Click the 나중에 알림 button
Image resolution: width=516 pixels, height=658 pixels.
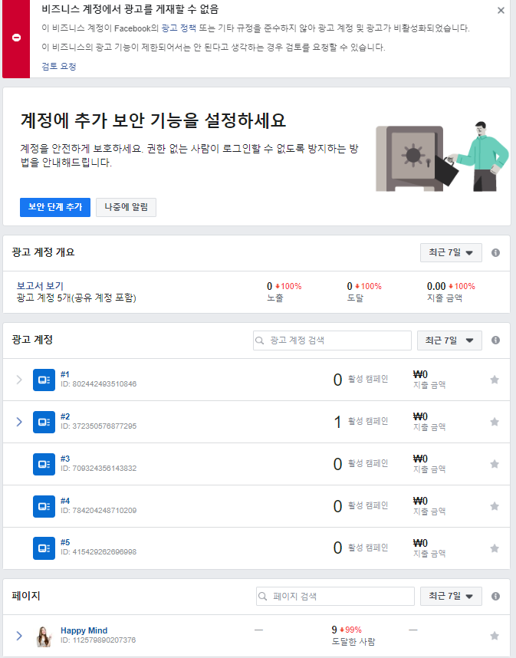coord(126,207)
